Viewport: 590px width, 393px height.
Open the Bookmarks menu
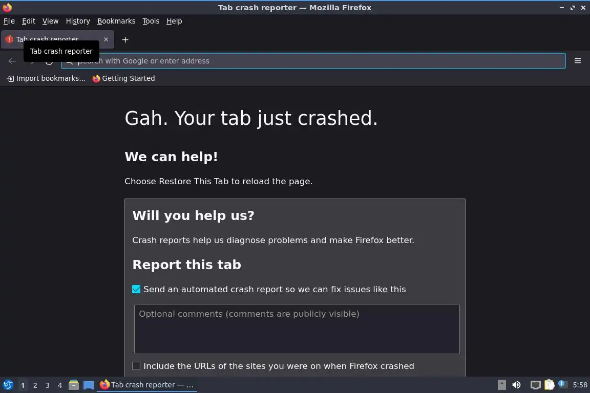(116, 21)
